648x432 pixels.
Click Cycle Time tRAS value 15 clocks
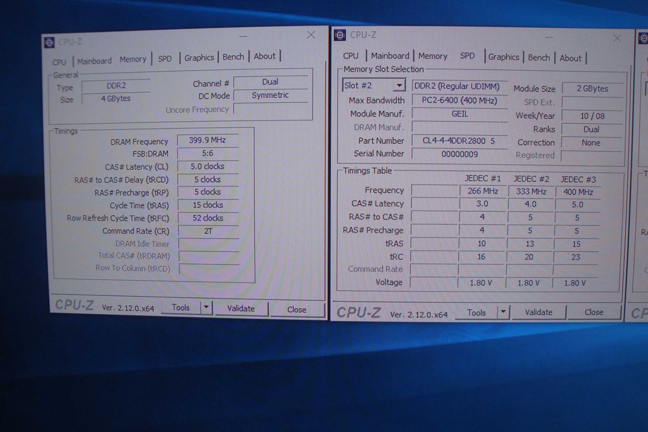coord(208,205)
